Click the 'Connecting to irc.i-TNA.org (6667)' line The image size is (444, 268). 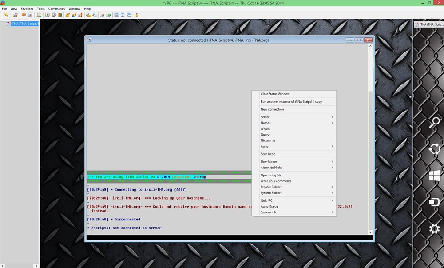tap(137, 189)
